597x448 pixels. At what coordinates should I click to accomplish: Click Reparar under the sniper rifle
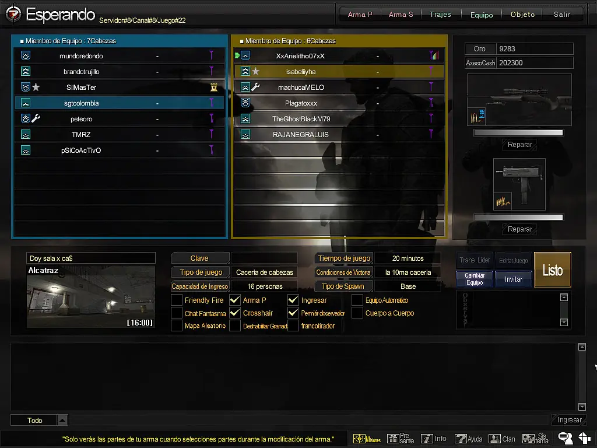519,145
